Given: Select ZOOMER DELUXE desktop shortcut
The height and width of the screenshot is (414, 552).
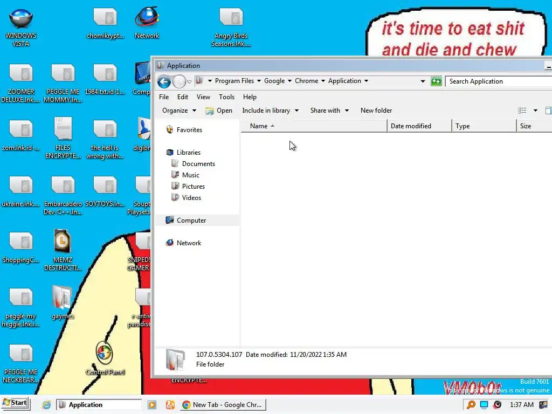Looking at the screenshot, I should 21,84.
